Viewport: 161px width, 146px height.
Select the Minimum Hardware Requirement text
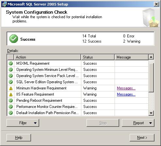click(x=41, y=88)
